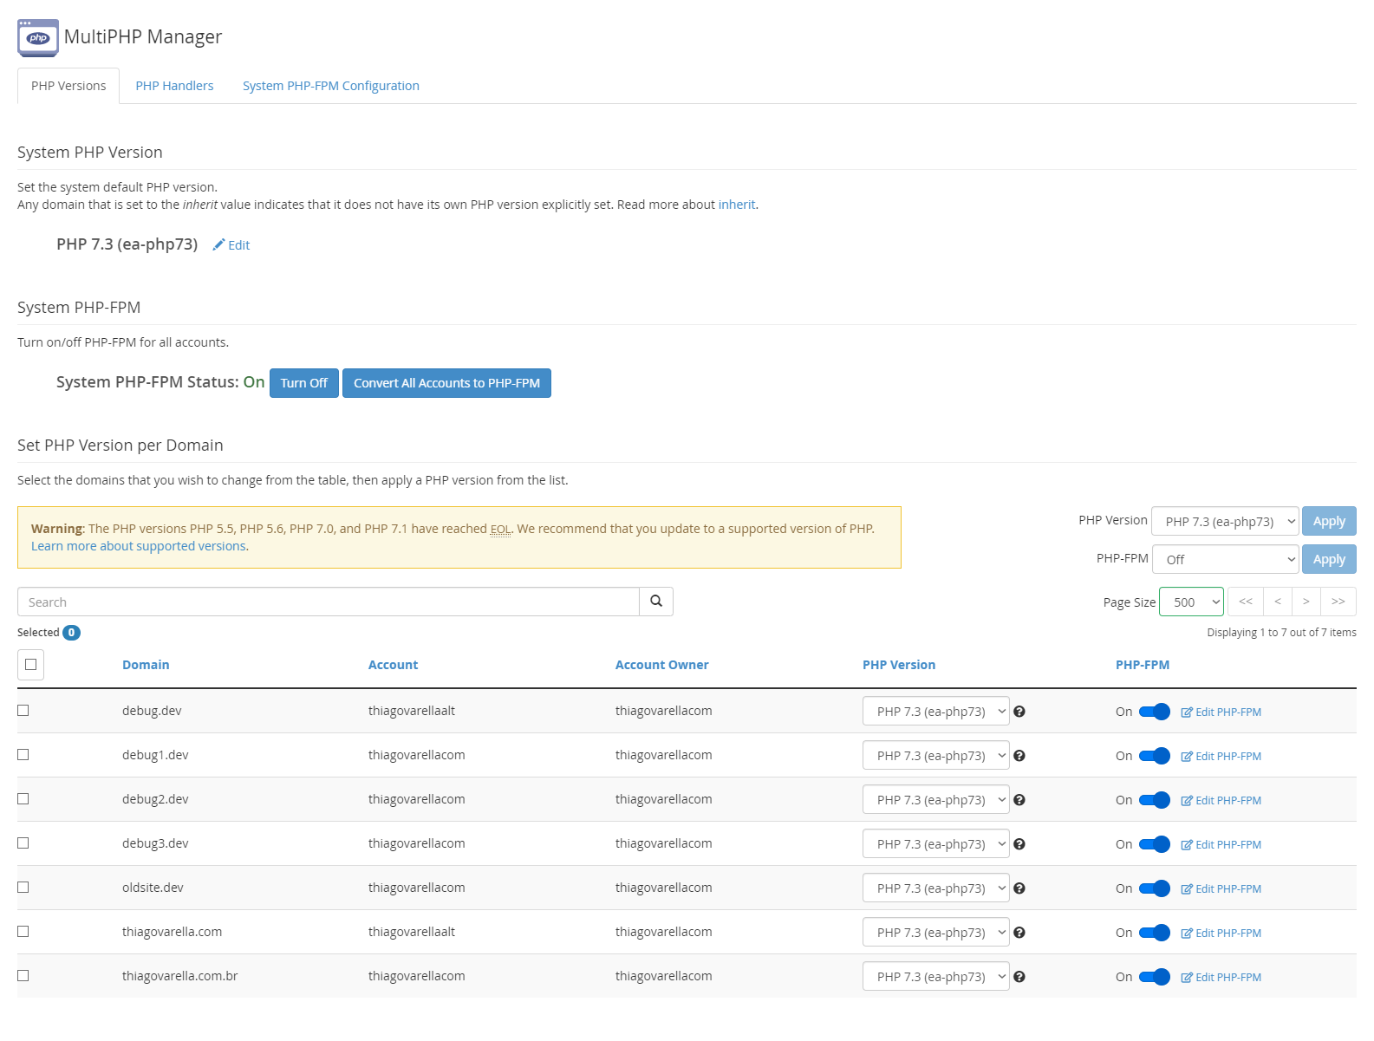Open Learn more about supported versions link

point(139,546)
